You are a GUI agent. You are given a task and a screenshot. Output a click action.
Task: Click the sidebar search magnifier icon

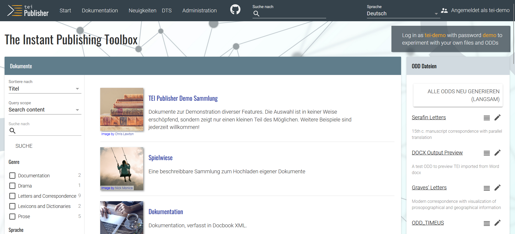click(12, 131)
